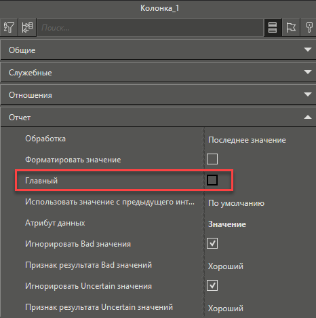Select Хороший for Признак результата Bad значений
The image size is (316, 318).
pos(226,266)
